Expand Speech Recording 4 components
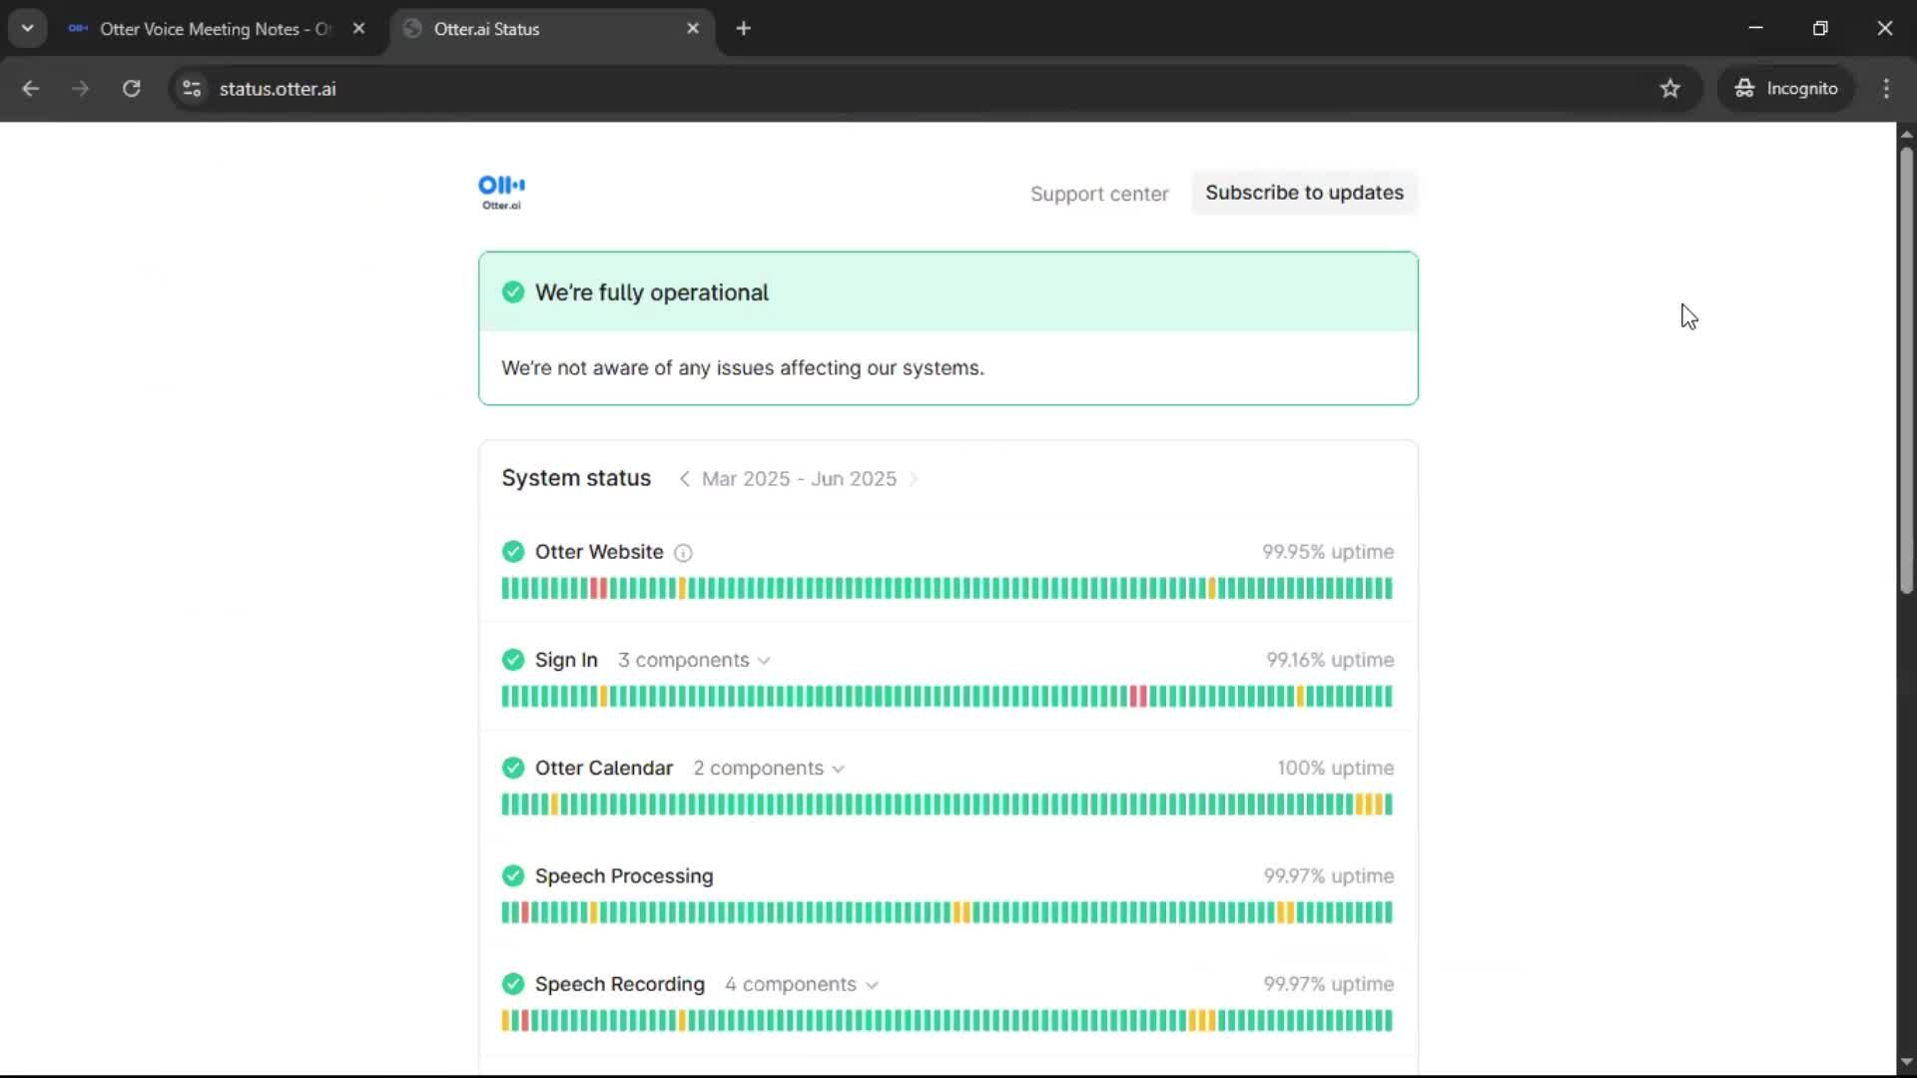This screenshot has width=1917, height=1078. click(802, 985)
